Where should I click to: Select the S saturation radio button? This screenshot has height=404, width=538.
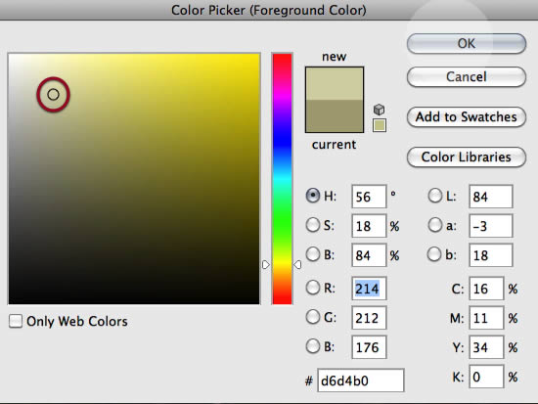pos(313,225)
